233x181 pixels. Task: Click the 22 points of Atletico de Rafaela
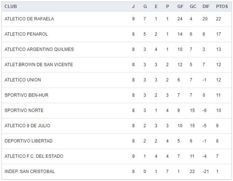tap(218, 19)
